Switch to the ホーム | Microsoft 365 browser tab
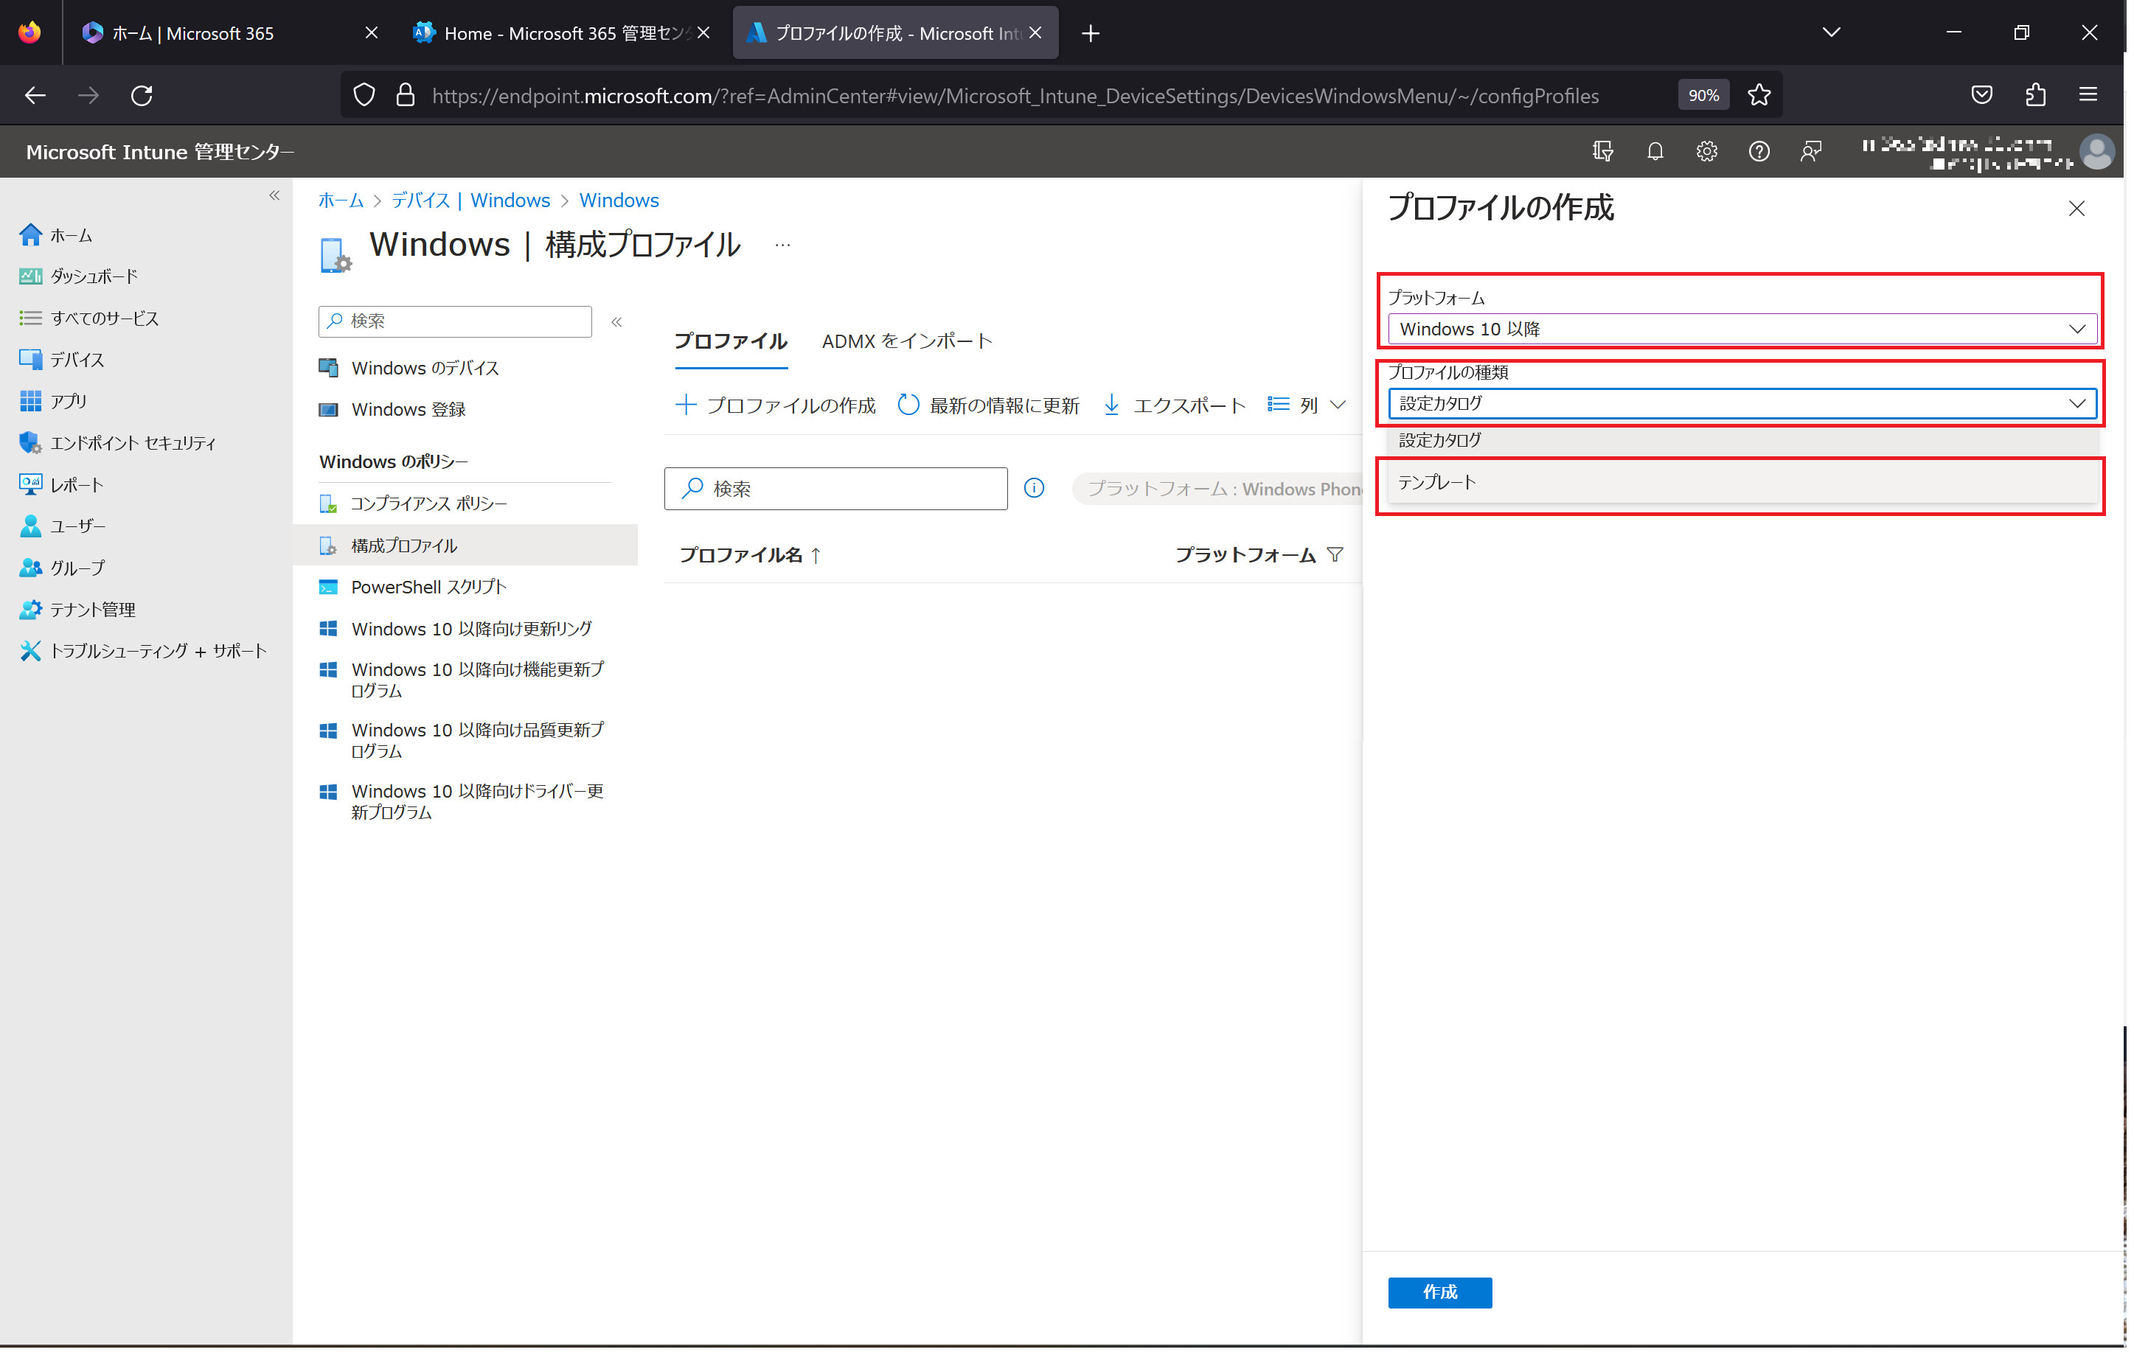 pos(221,32)
